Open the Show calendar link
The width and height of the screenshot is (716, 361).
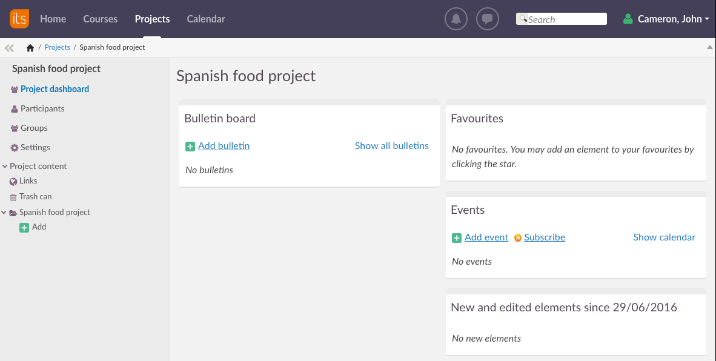[664, 237]
